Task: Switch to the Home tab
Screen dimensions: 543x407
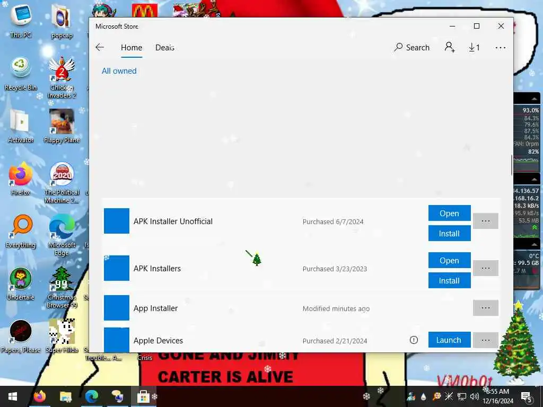Action: 132,48
